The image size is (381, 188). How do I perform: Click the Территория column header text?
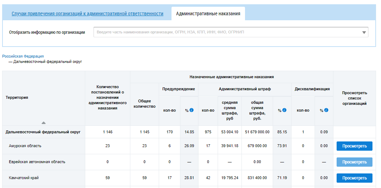(x=17, y=97)
